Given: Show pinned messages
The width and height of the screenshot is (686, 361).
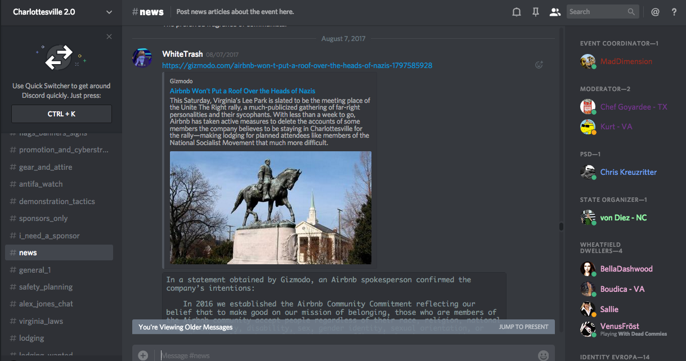Looking at the screenshot, I should tap(535, 12).
